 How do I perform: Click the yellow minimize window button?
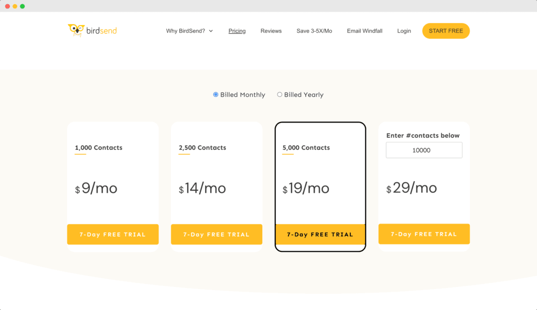pyautogui.click(x=15, y=6)
